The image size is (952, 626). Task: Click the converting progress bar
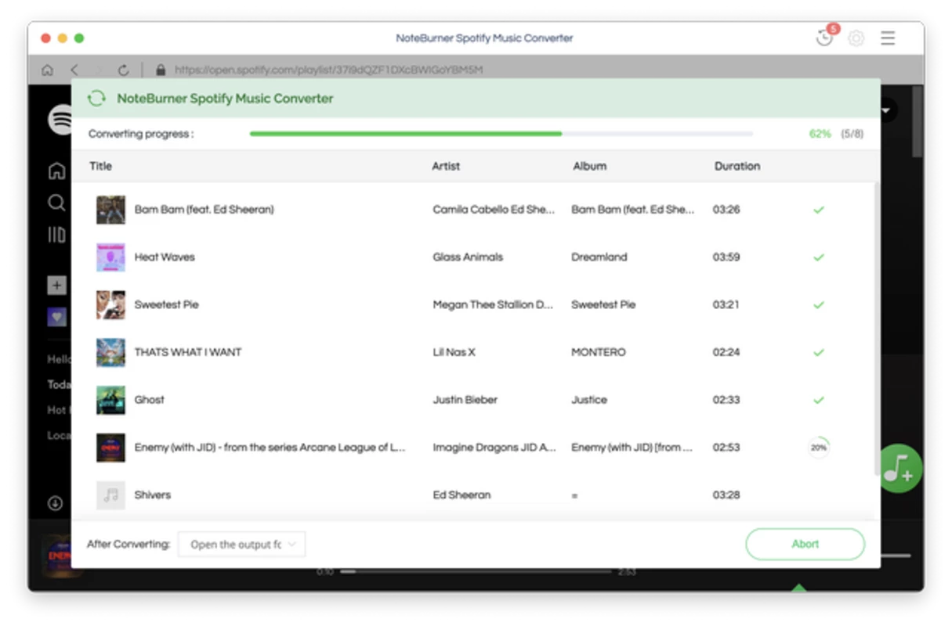(501, 134)
